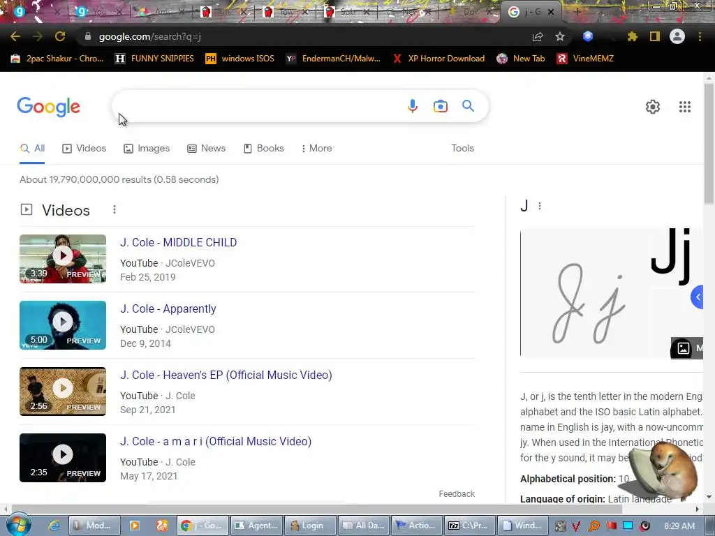
Task: Click the Feedback link under videos
Action: tap(457, 493)
